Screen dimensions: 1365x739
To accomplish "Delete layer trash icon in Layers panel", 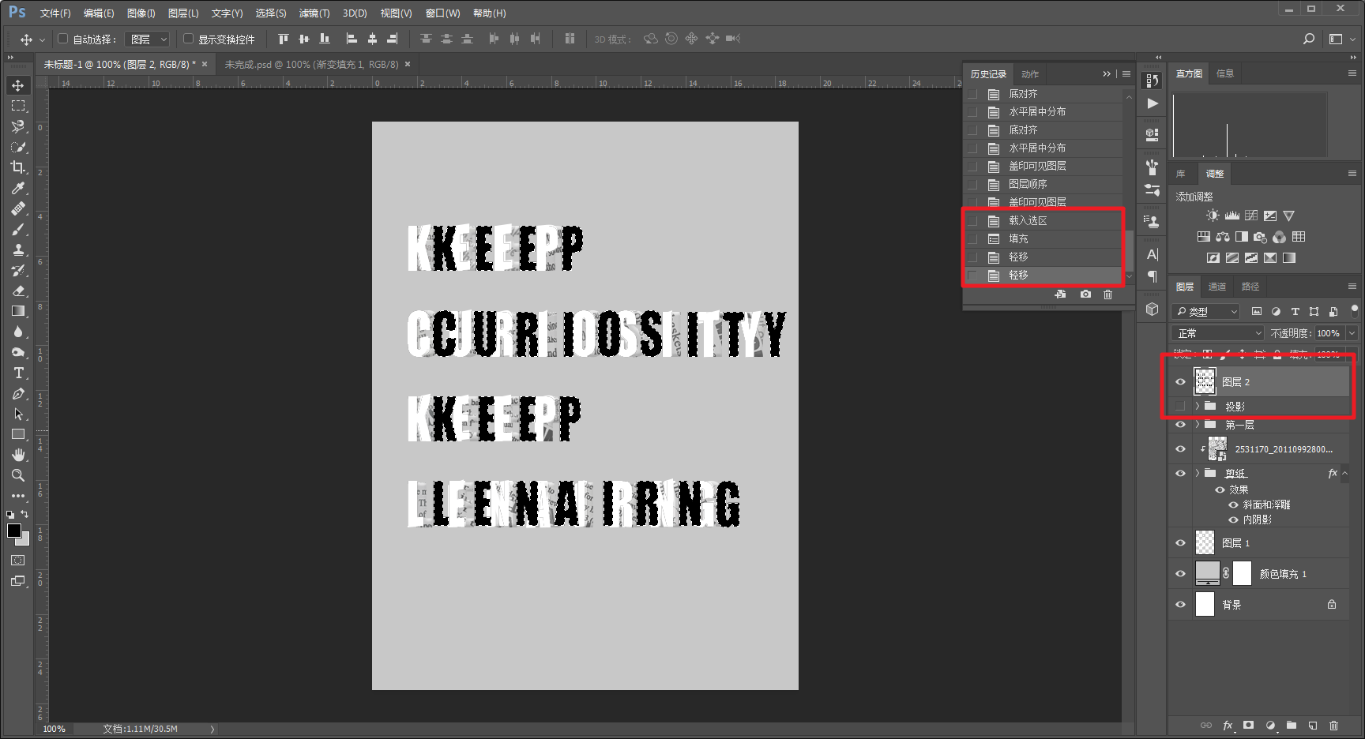I will [1334, 725].
